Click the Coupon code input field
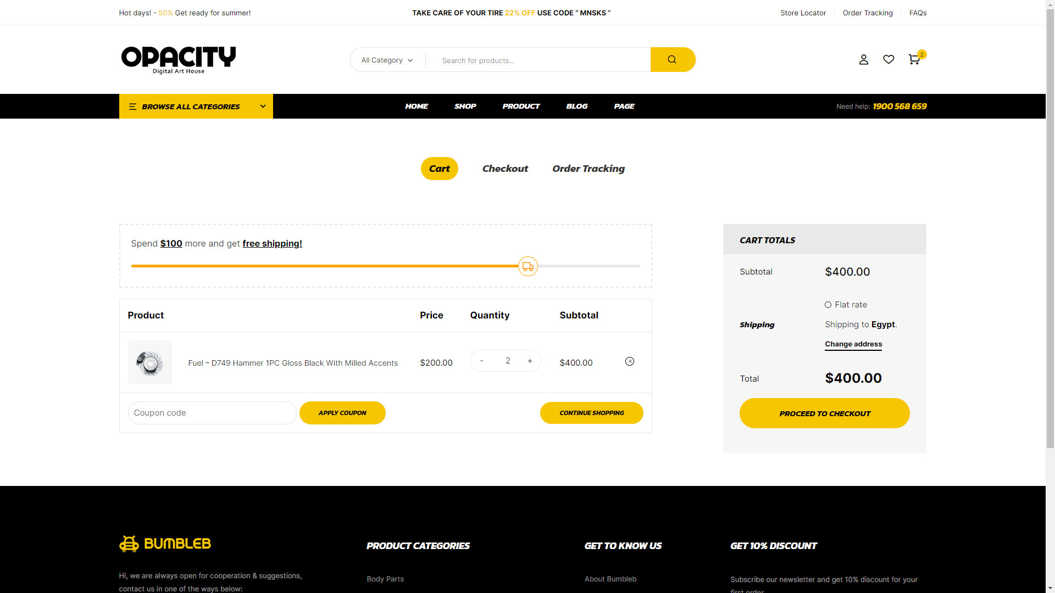1055x593 pixels. (212, 413)
